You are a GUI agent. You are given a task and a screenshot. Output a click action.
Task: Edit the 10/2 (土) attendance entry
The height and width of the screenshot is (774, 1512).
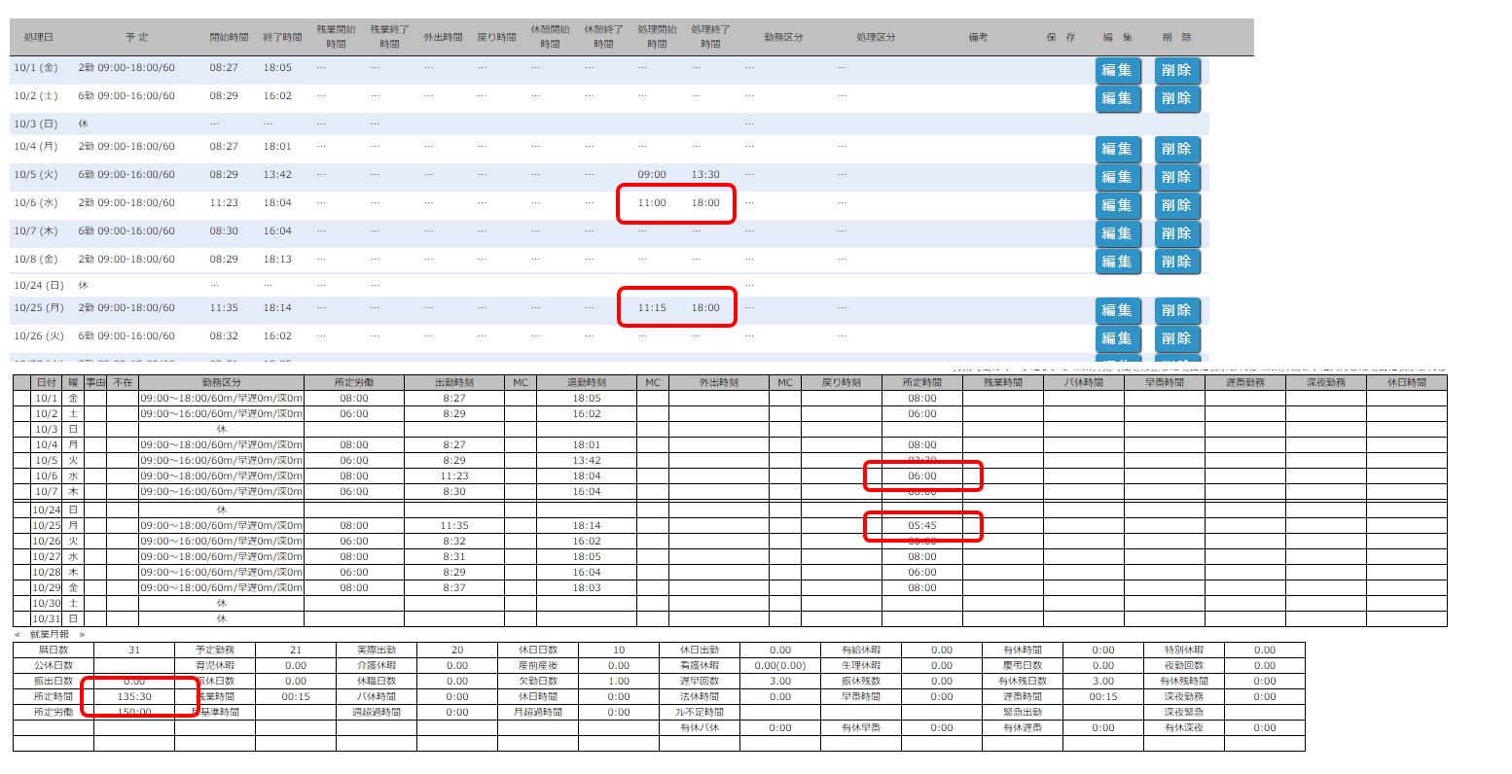[1117, 98]
